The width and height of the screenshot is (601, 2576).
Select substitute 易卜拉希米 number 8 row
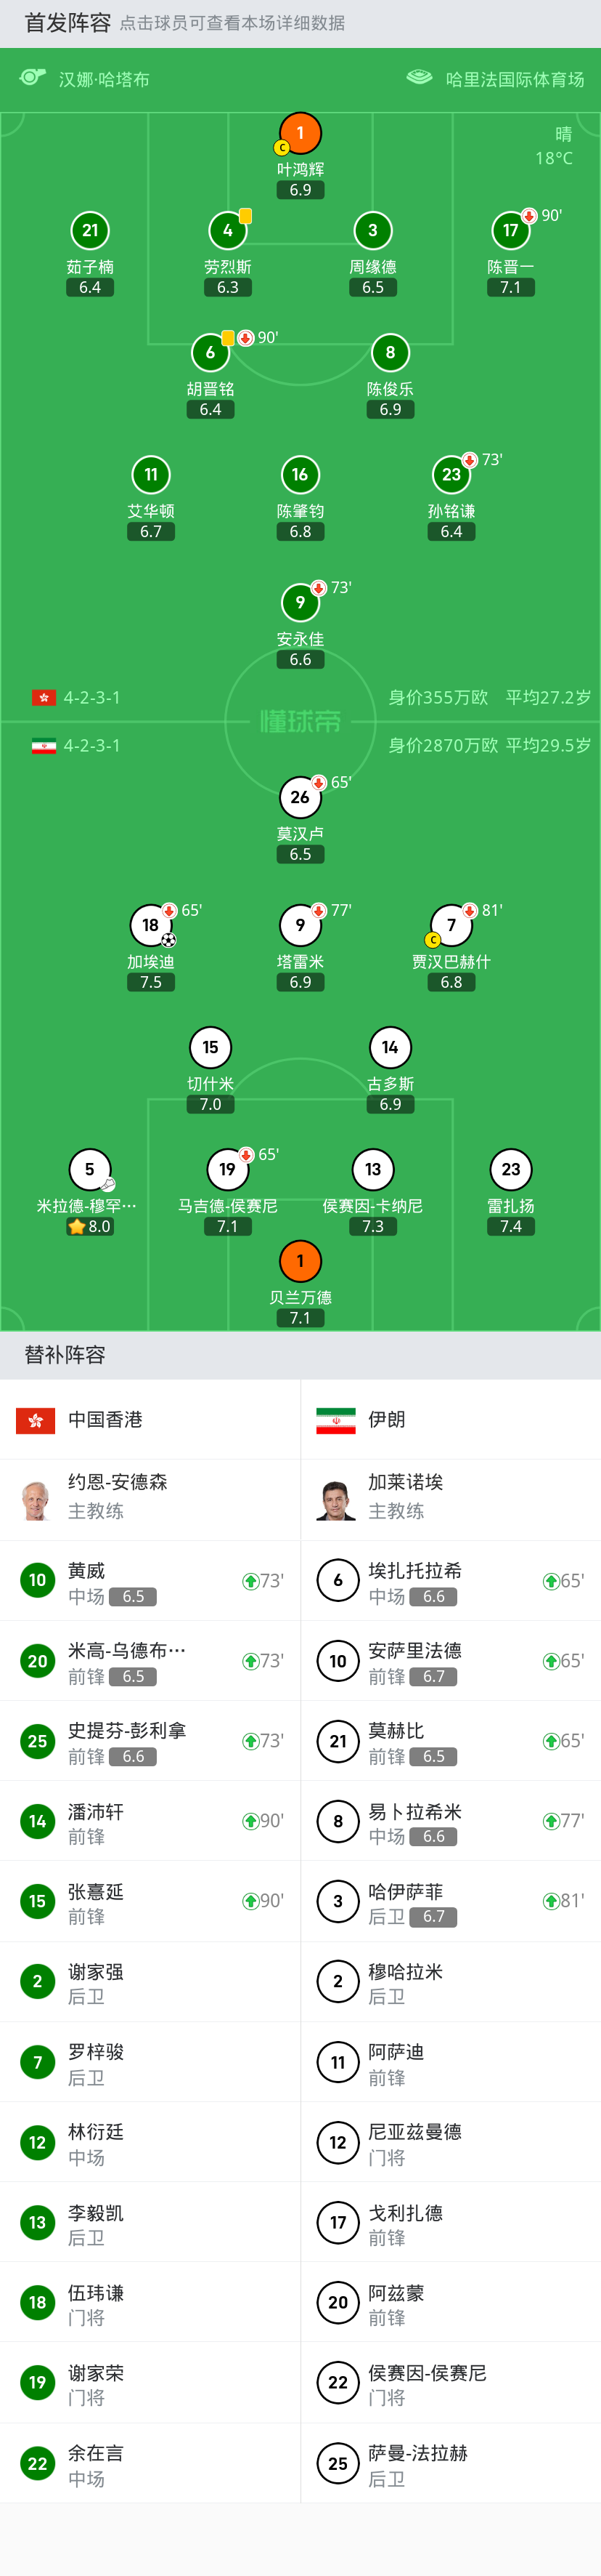point(450,1821)
